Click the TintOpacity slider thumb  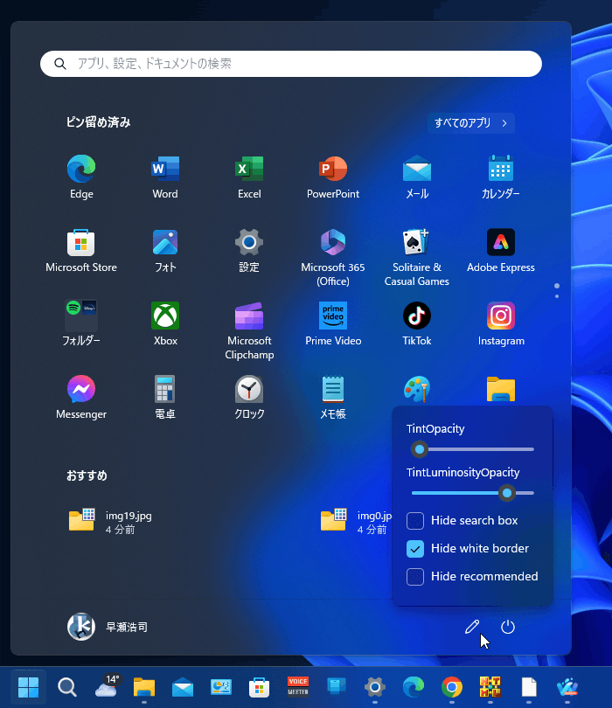[420, 449]
